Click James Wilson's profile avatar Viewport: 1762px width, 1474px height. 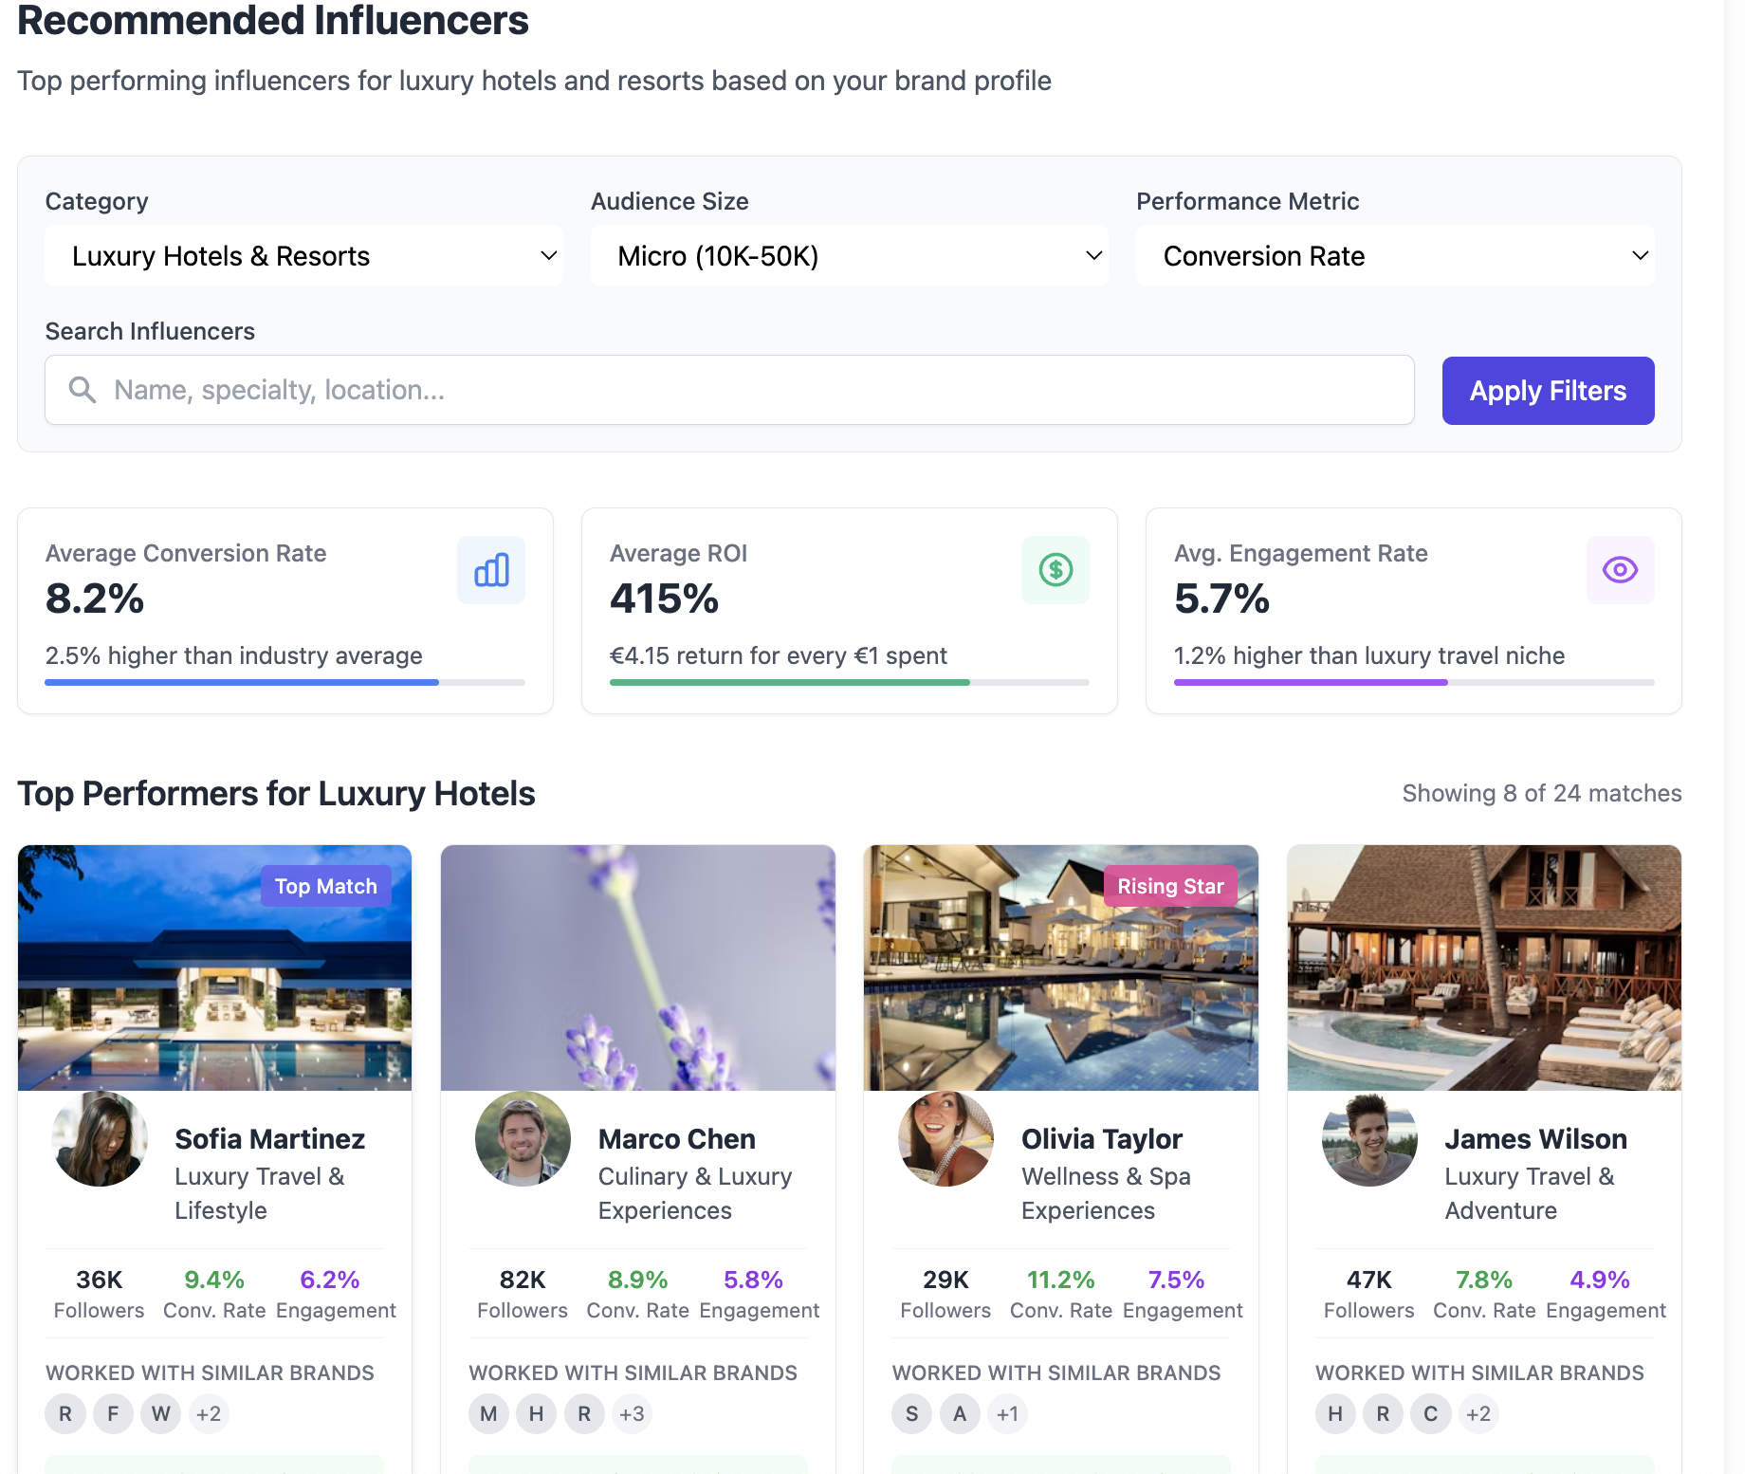tap(1368, 1139)
